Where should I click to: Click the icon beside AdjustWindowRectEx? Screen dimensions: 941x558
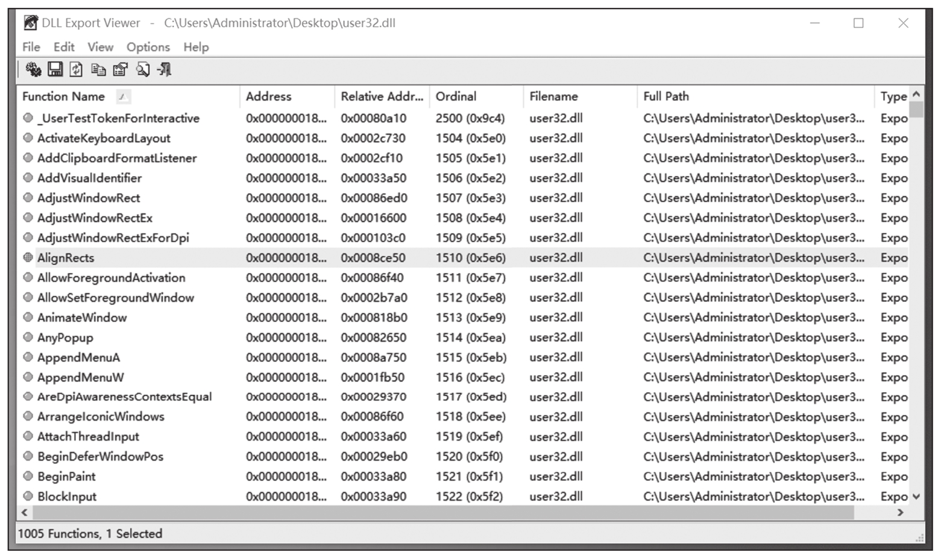tap(28, 218)
